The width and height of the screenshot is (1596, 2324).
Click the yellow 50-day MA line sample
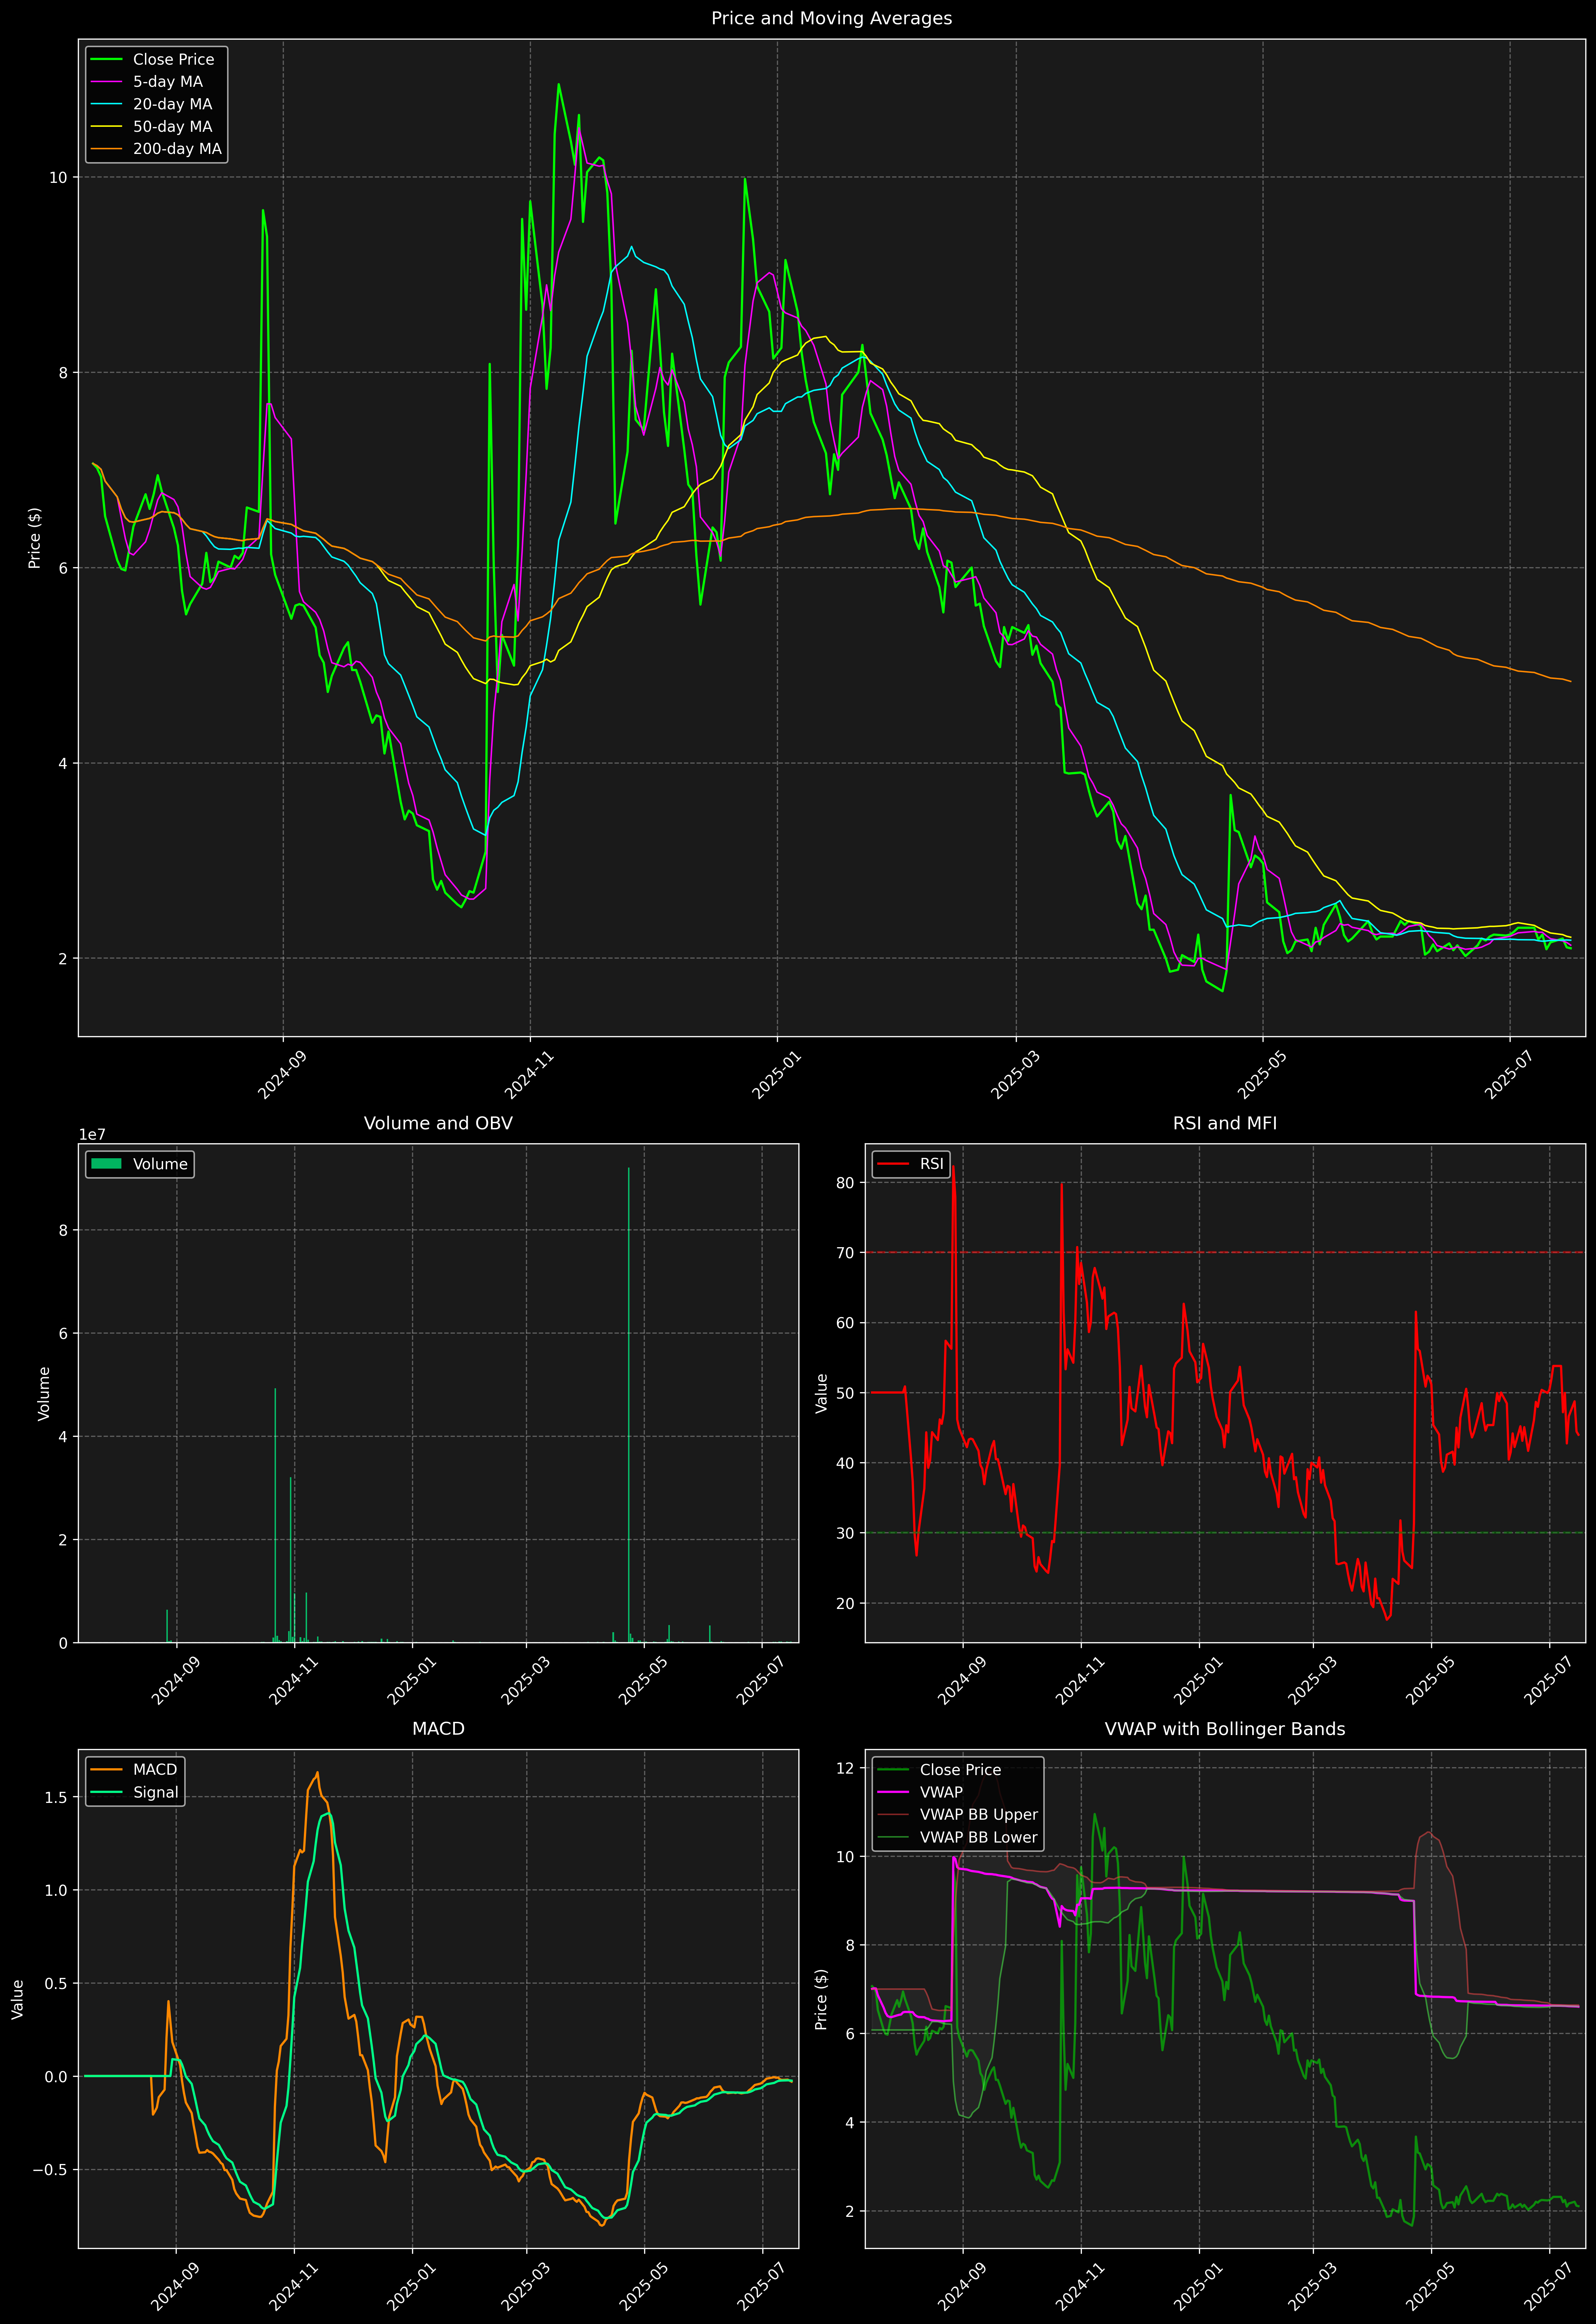(106, 127)
